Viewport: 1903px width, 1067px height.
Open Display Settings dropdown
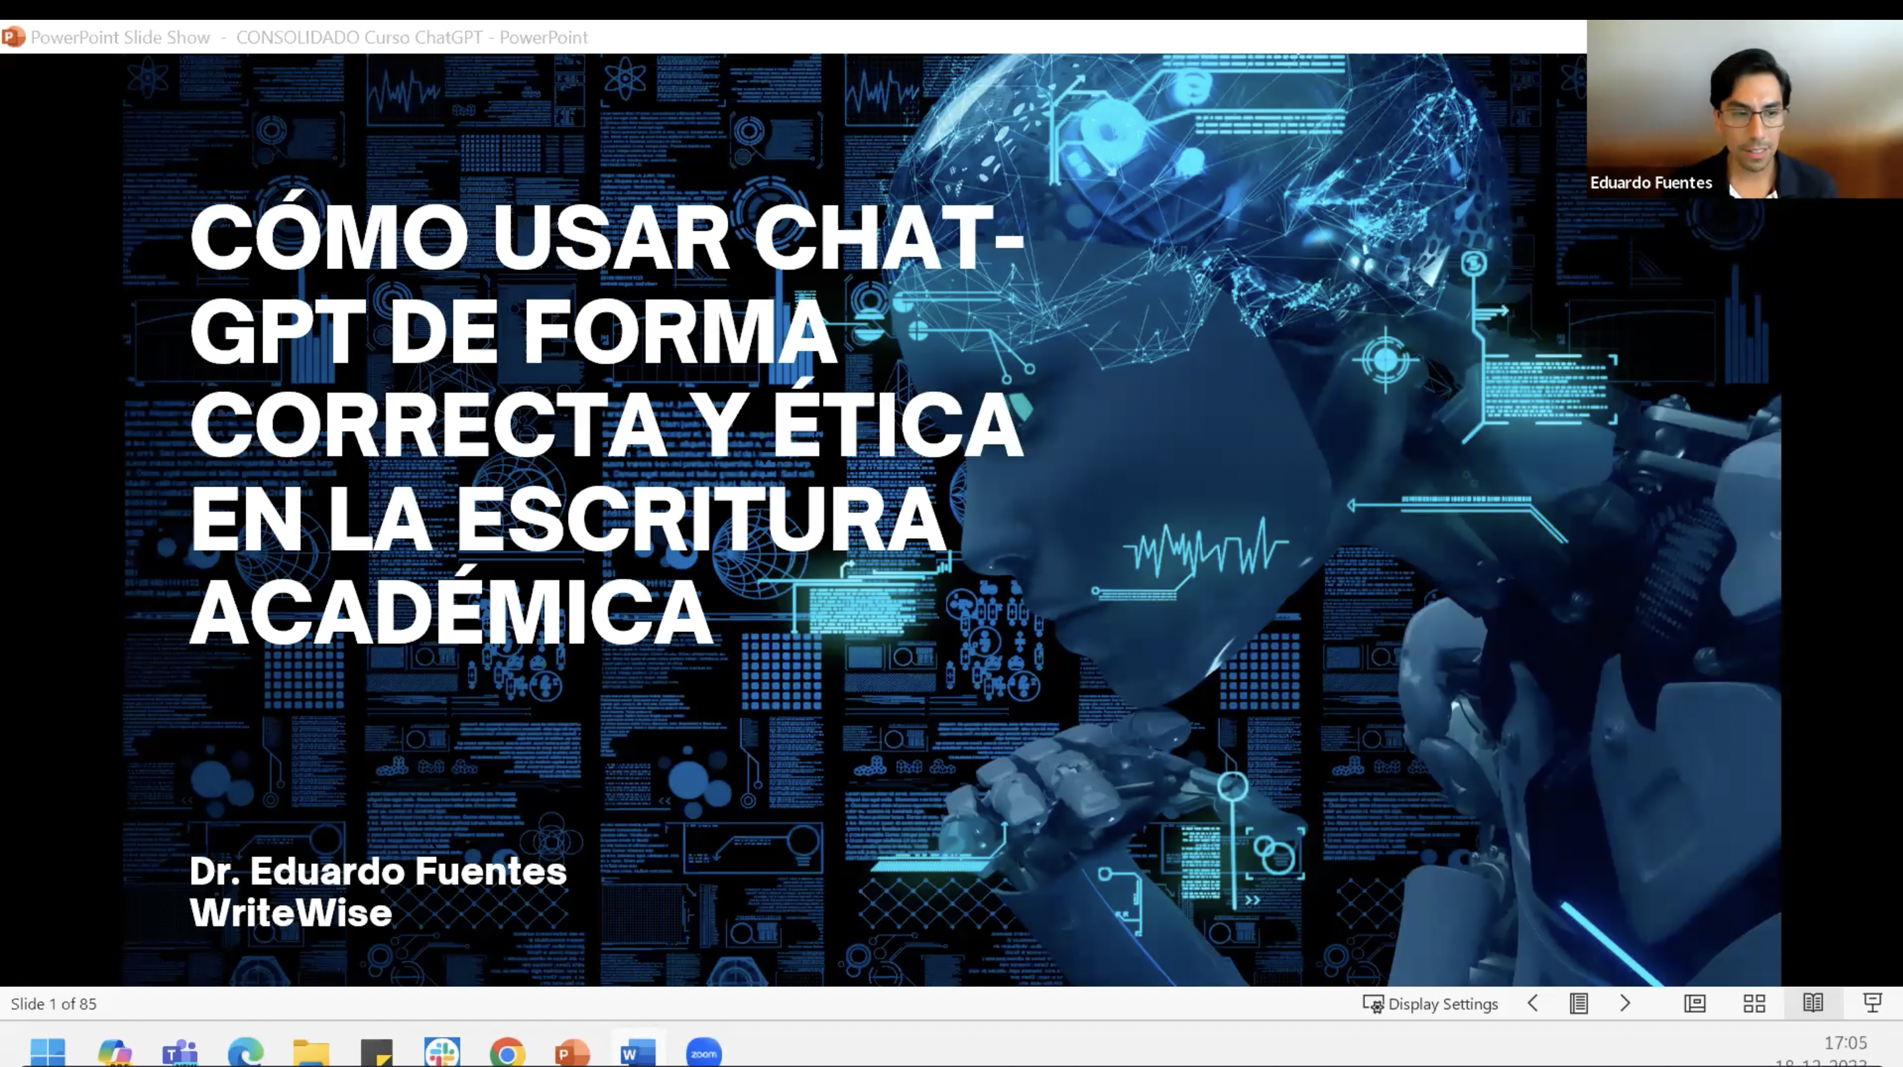(x=1430, y=1004)
